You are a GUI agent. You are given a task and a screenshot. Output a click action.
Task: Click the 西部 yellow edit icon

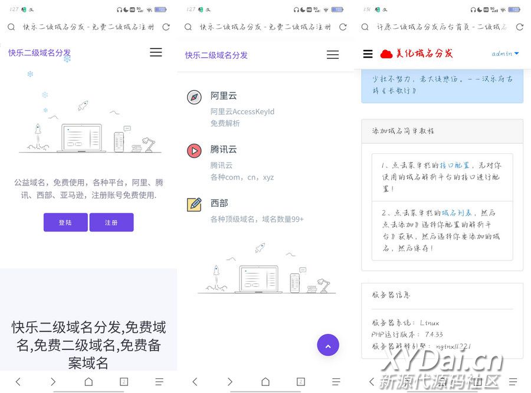(x=194, y=204)
